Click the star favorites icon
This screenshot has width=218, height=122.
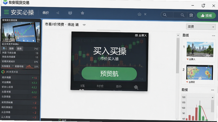83,13
